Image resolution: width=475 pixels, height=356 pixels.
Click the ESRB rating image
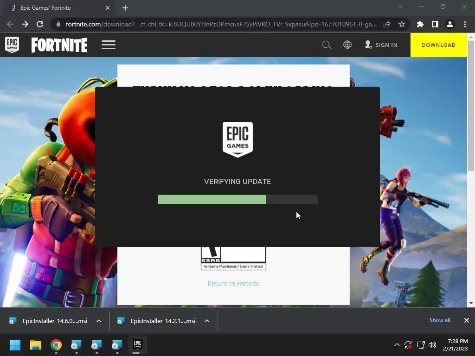tap(234, 258)
